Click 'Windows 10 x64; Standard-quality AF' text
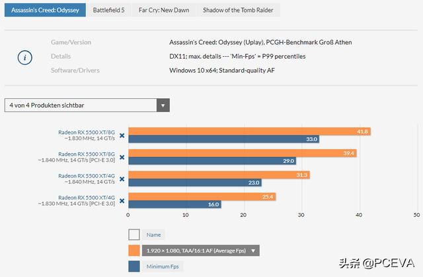 click(x=222, y=71)
